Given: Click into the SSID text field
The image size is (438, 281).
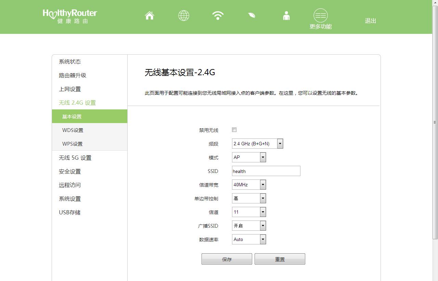Looking at the screenshot, I should [x=266, y=171].
